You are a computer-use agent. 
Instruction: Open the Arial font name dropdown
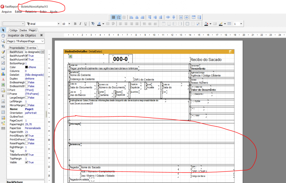coord(58,24)
